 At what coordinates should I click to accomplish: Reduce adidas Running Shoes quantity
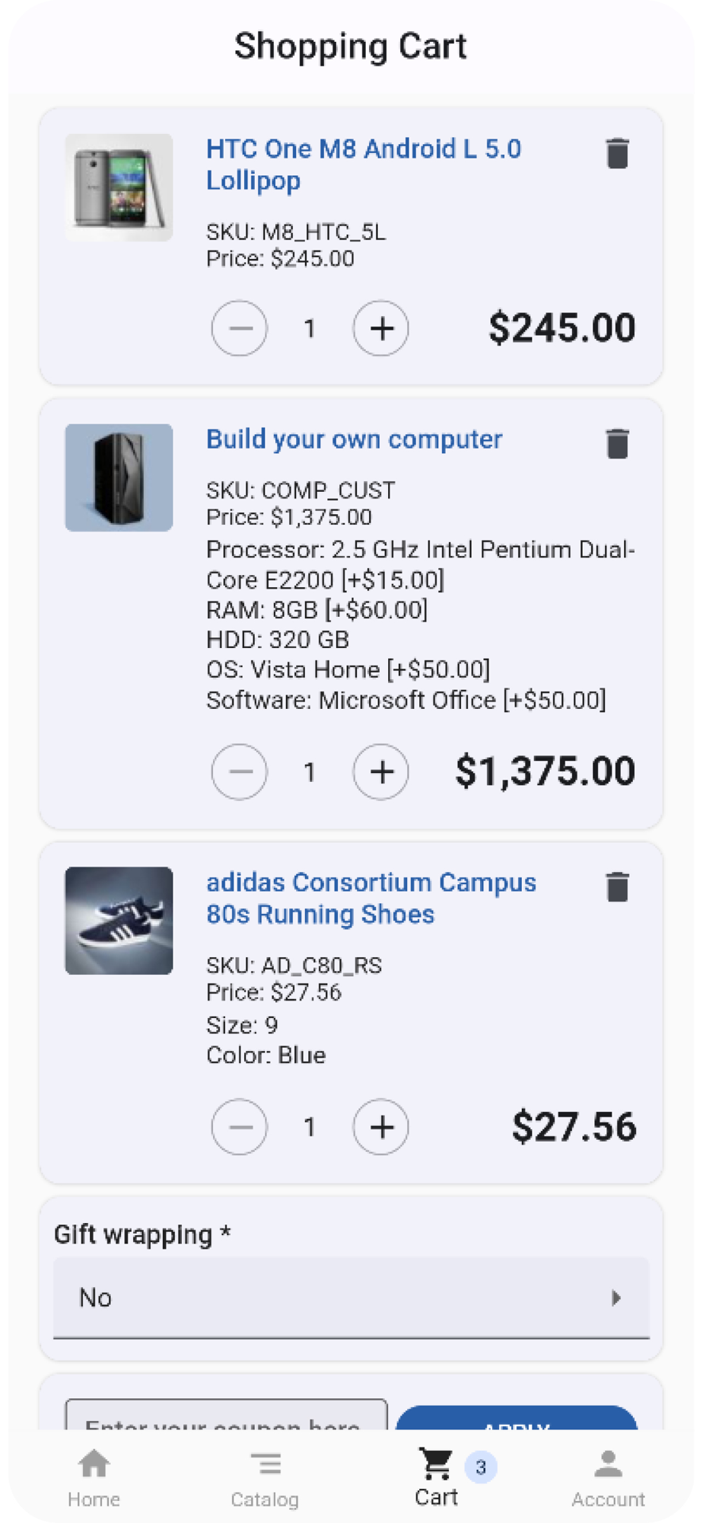point(240,1127)
